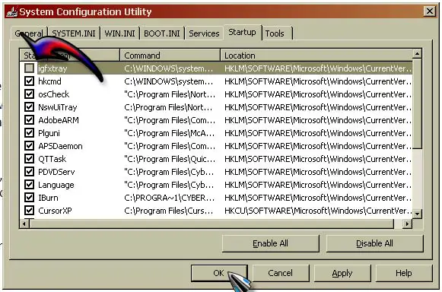This screenshot has width=442, height=292.
Task: Sort list by the Location column header
Action: point(316,56)
